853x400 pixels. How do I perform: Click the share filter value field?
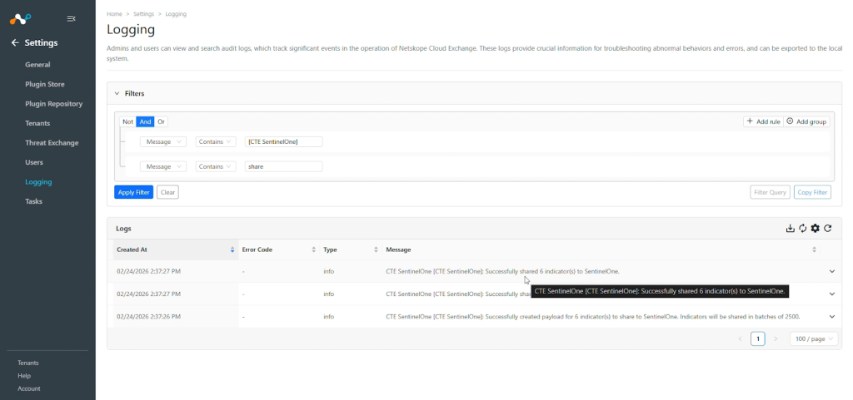pyautogui.click(x=283, y=166)
